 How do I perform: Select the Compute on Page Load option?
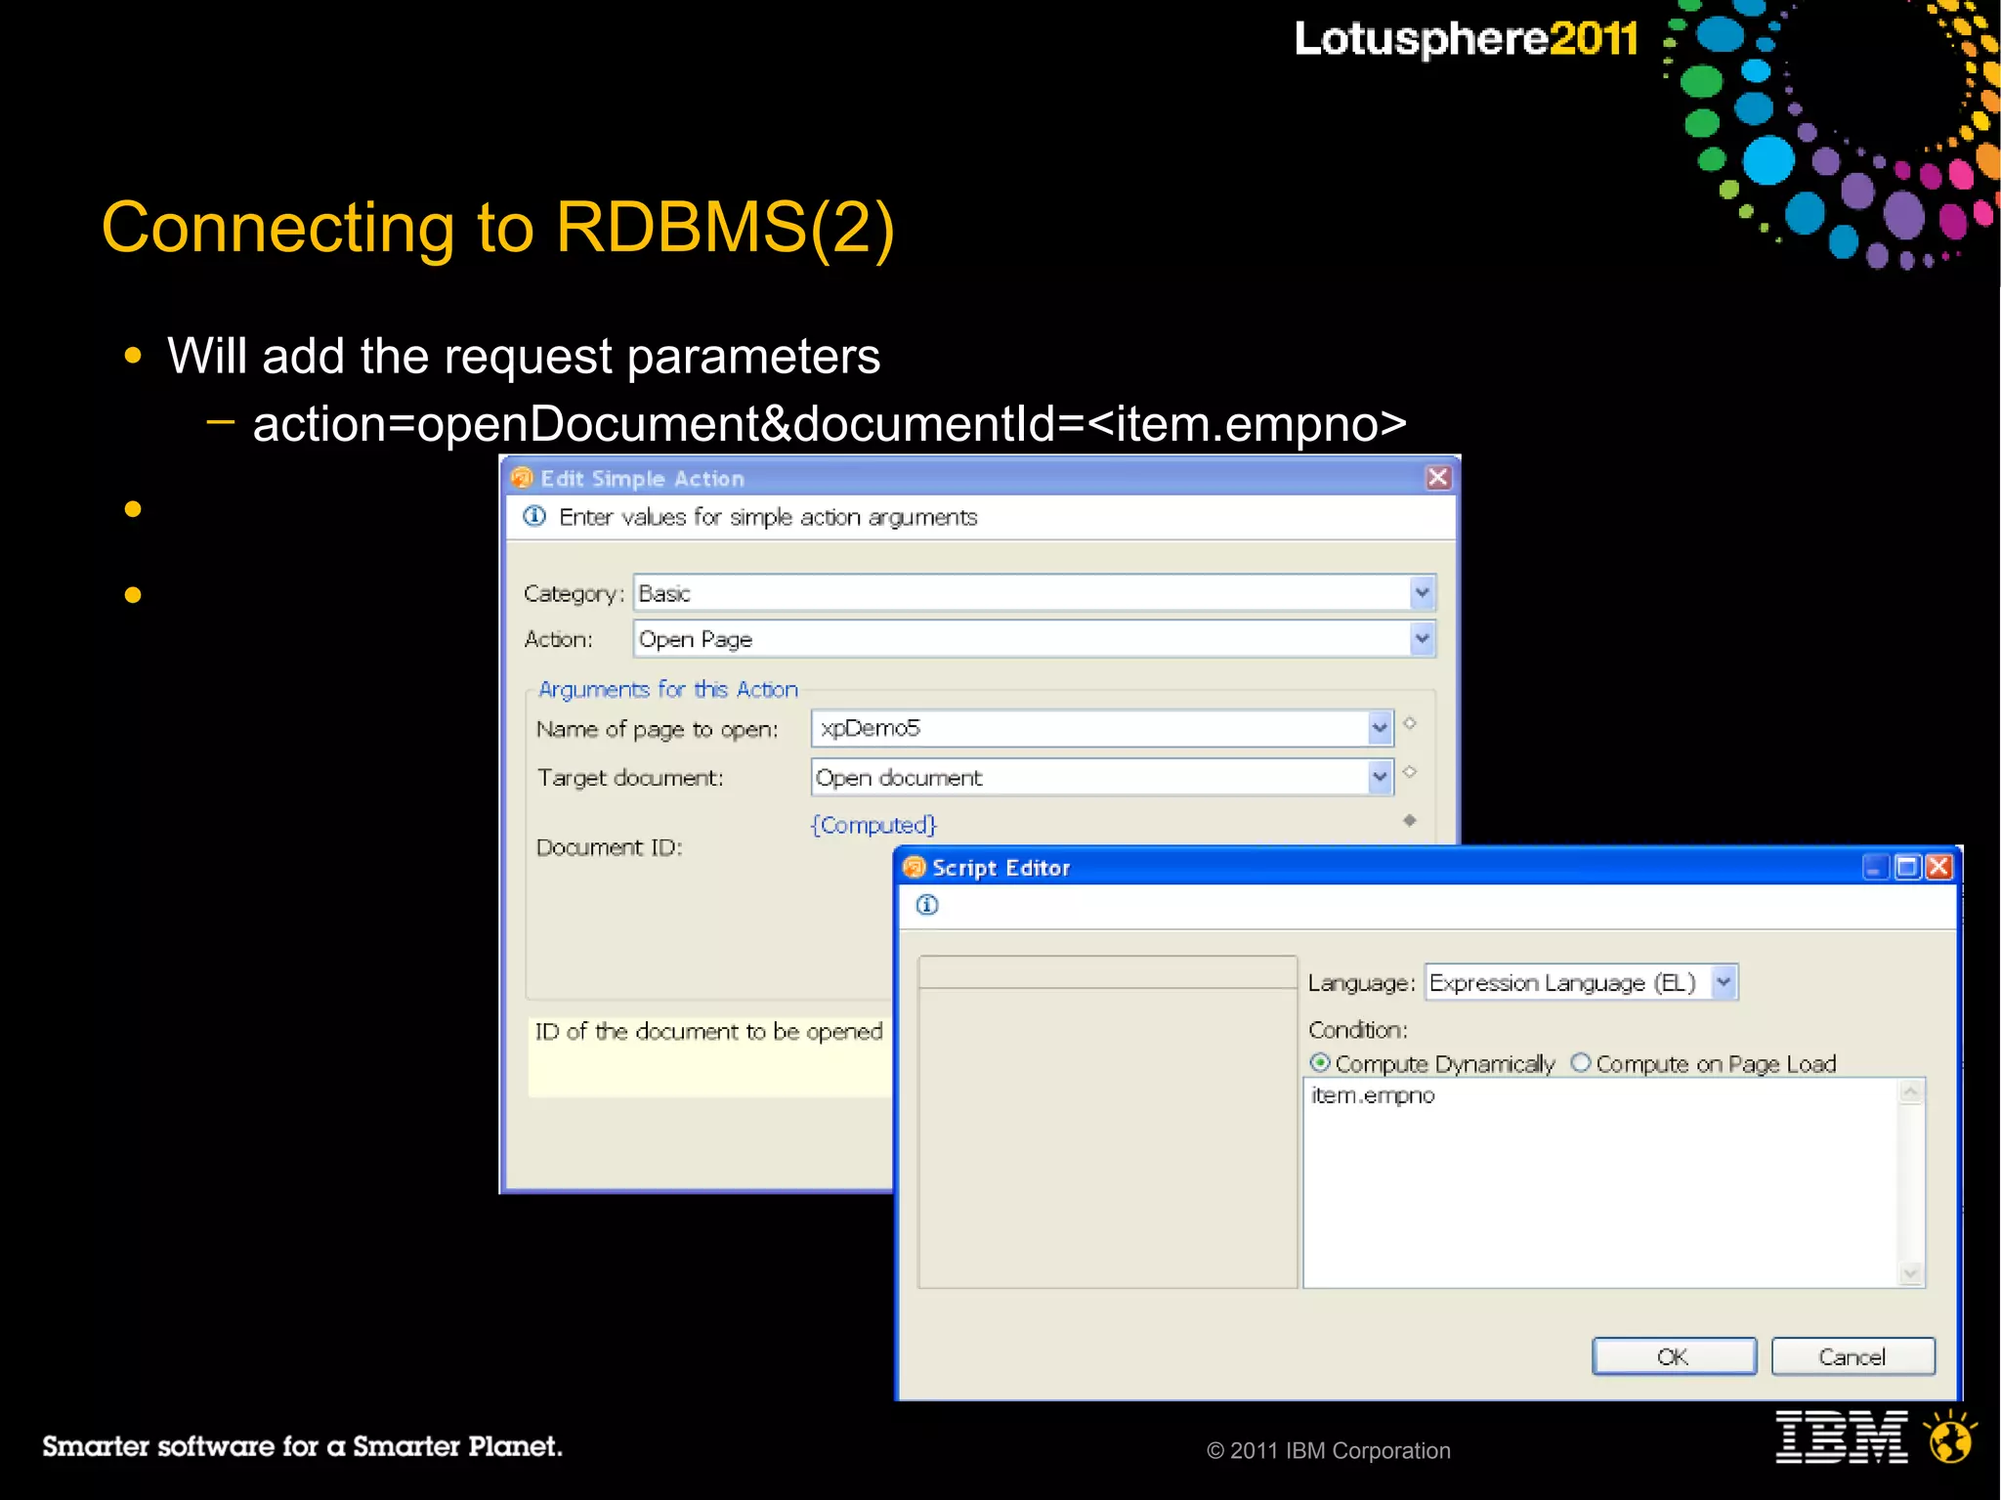click(1581, 1062)
